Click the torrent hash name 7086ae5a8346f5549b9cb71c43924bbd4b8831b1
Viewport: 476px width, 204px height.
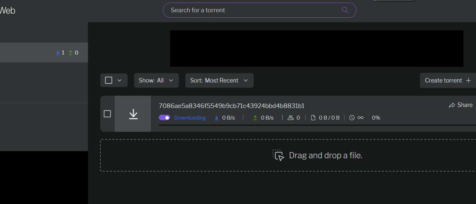point(232,106)
